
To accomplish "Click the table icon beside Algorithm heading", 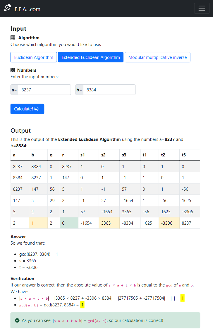I will coord(13,38).
